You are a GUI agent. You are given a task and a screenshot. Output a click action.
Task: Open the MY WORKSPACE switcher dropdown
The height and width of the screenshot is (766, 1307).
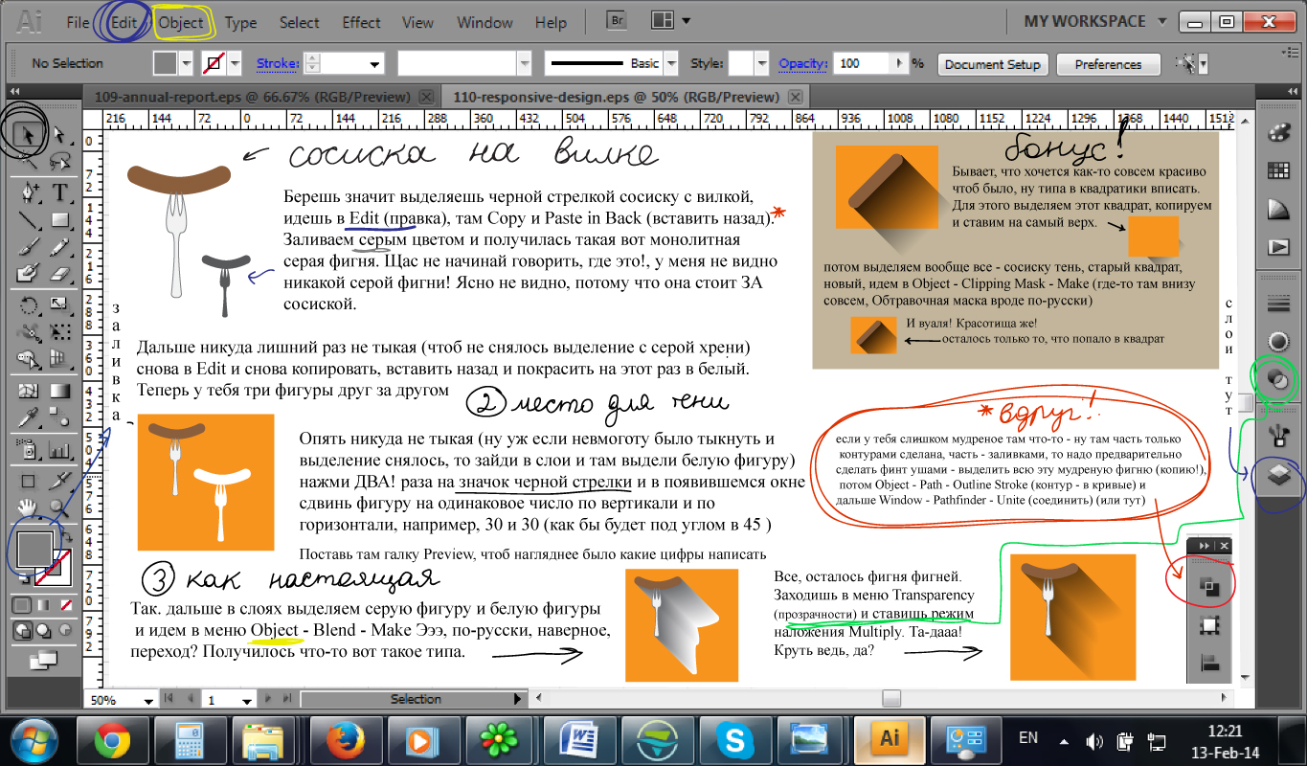click(x=1162, y=21)
